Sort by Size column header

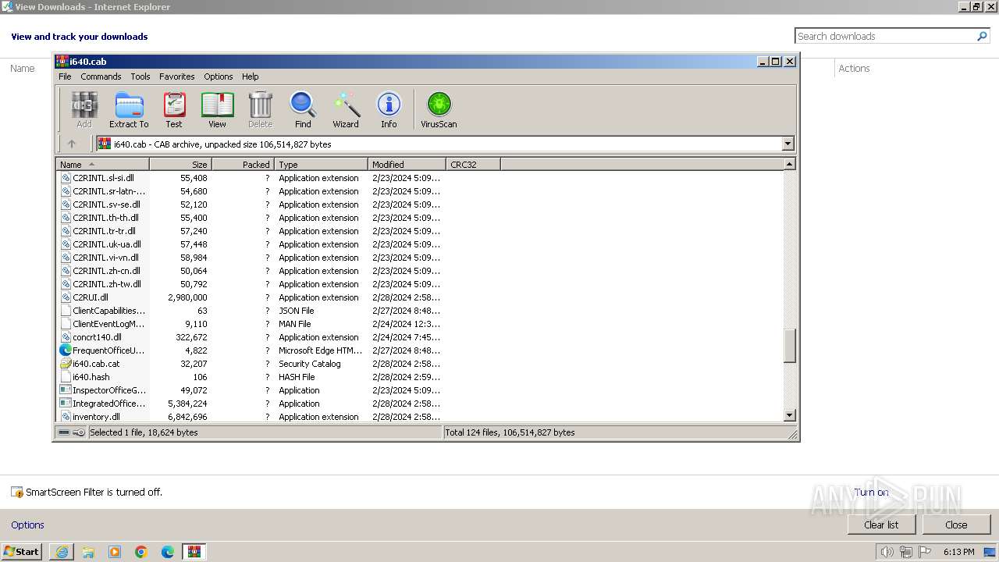click(181, 164)
